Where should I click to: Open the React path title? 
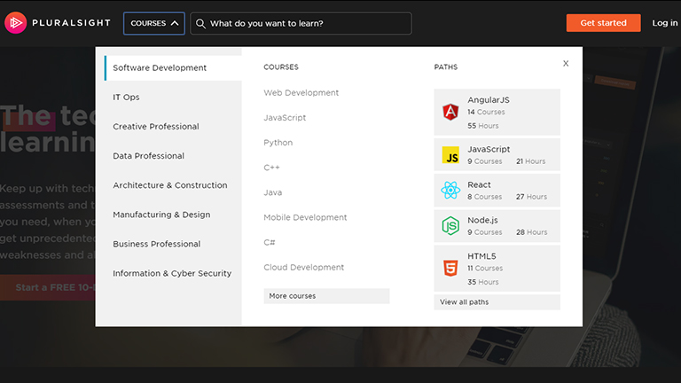[479, 184]
